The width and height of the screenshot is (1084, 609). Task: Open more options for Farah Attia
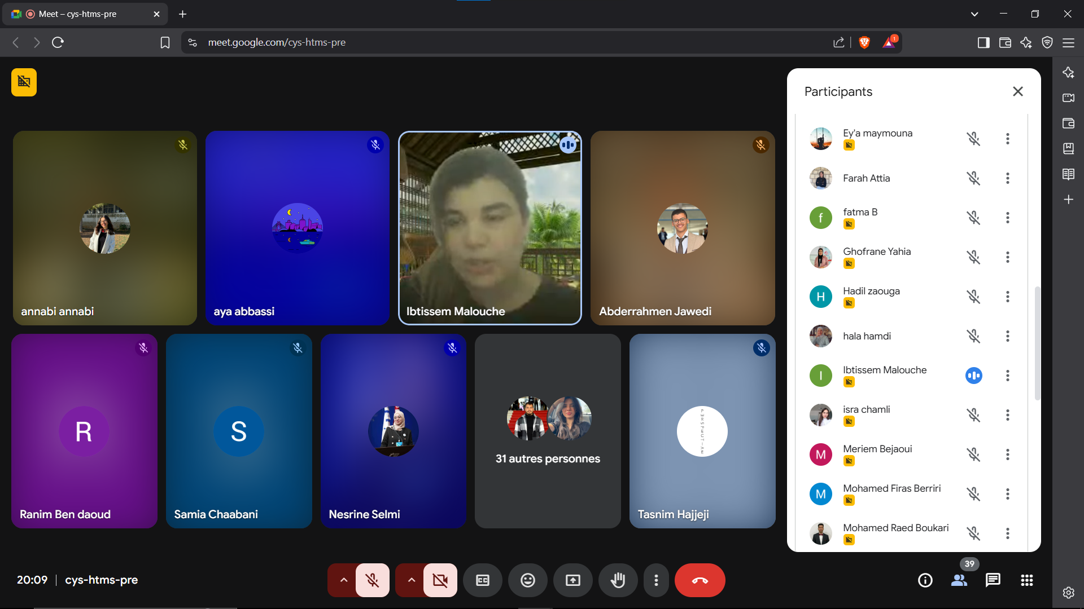pyautogui.click(x=1007, y=178)
